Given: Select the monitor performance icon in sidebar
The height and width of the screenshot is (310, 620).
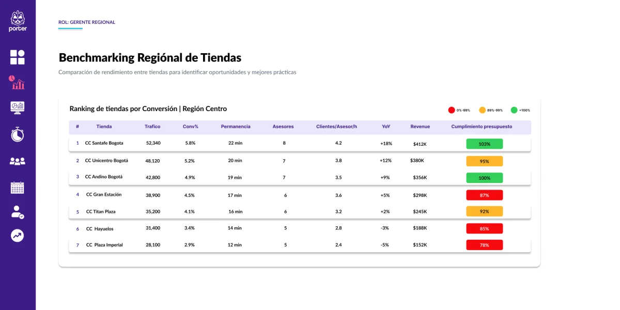Looking at the screenshot, I should [18, 107].
